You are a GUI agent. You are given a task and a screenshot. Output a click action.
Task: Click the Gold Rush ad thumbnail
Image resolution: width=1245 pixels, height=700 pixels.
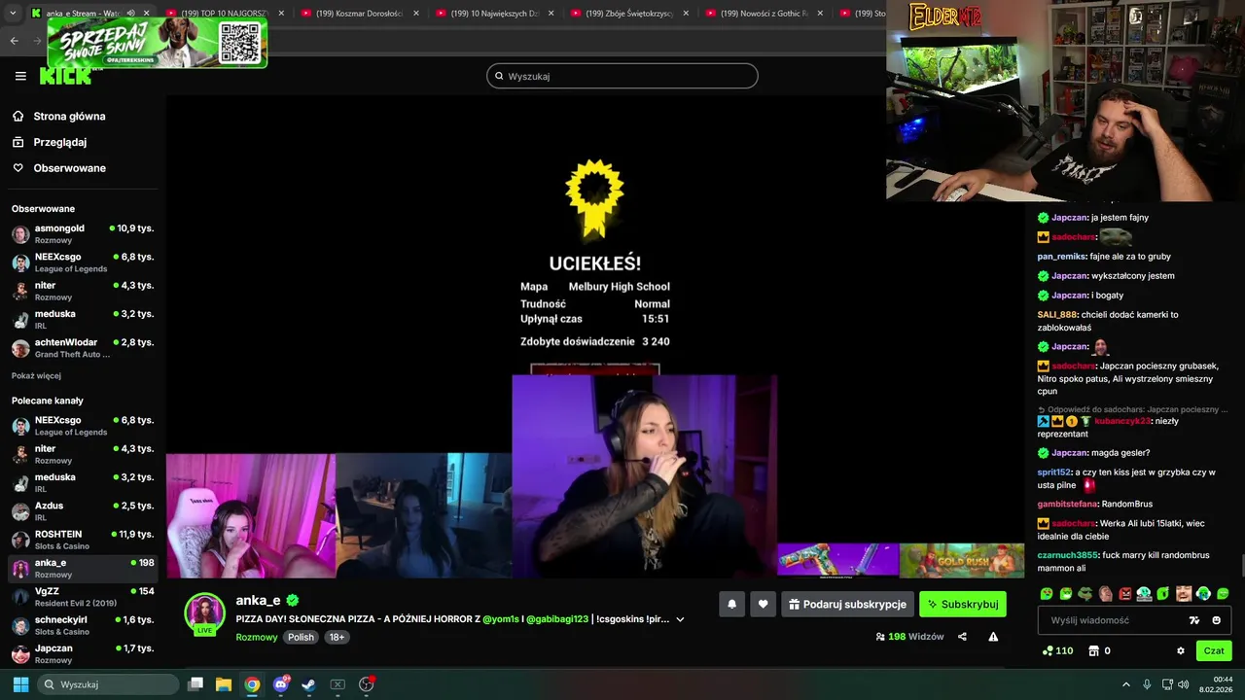tap(962, 560)
